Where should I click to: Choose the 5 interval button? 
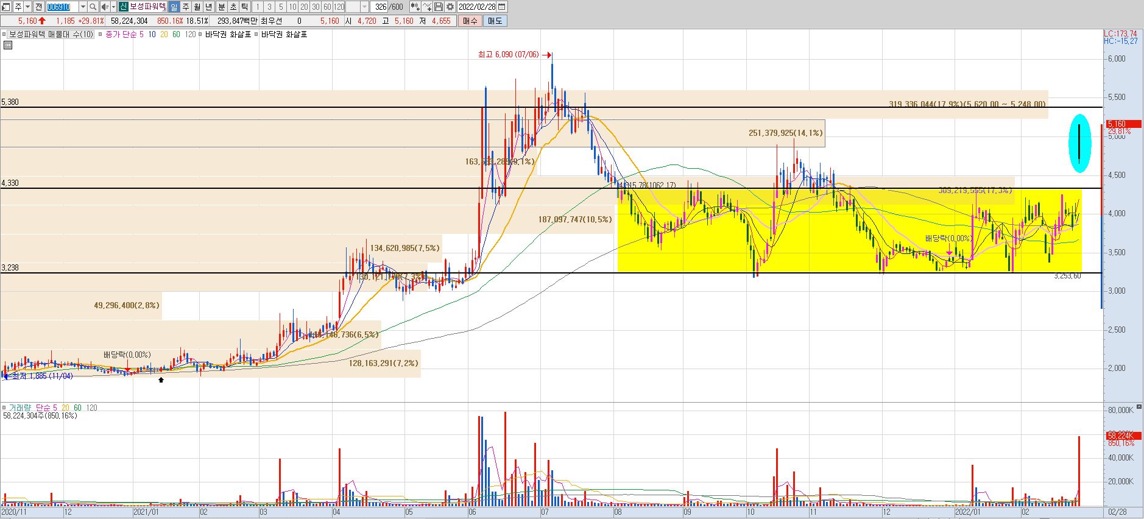tap(281, 7)
